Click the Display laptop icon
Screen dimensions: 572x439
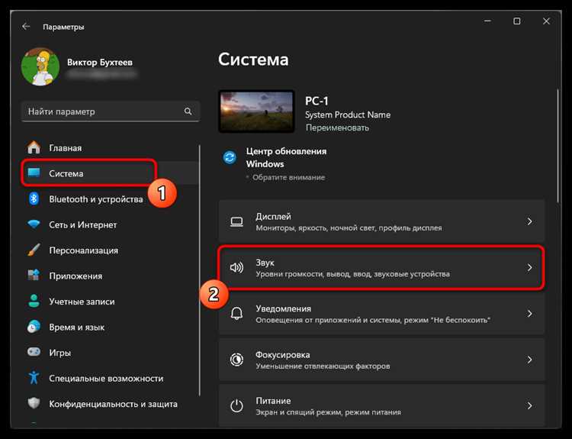coord(236,221)
